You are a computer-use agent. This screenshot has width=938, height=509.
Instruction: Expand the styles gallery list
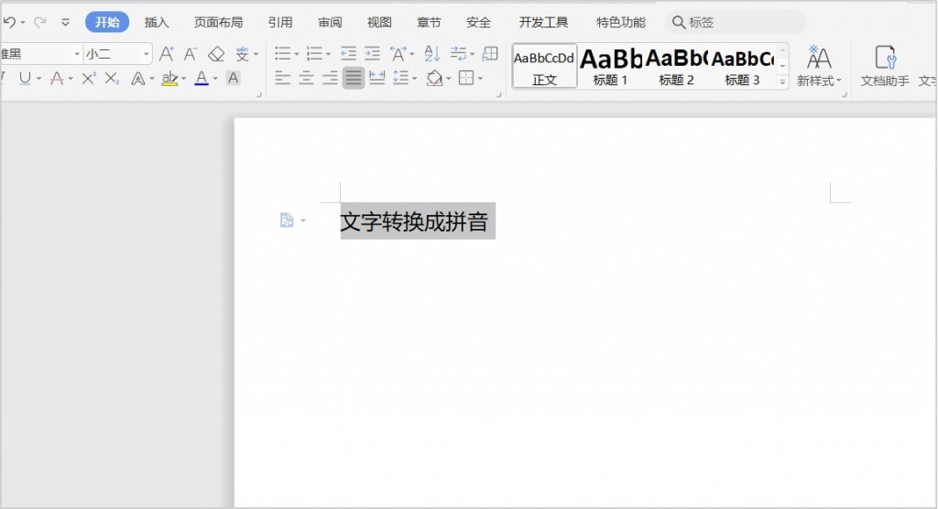(x=782, y=82)
